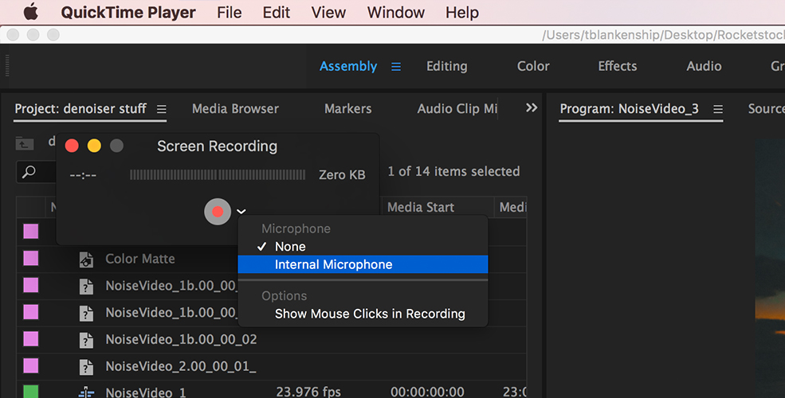Click the sequence icon of NoiseVideo_1
The height and width of the screenshot is (398, 785).
coord(86,392)
